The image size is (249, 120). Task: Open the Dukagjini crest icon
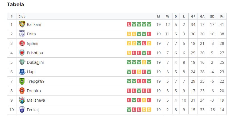click(x=22, y=62)
